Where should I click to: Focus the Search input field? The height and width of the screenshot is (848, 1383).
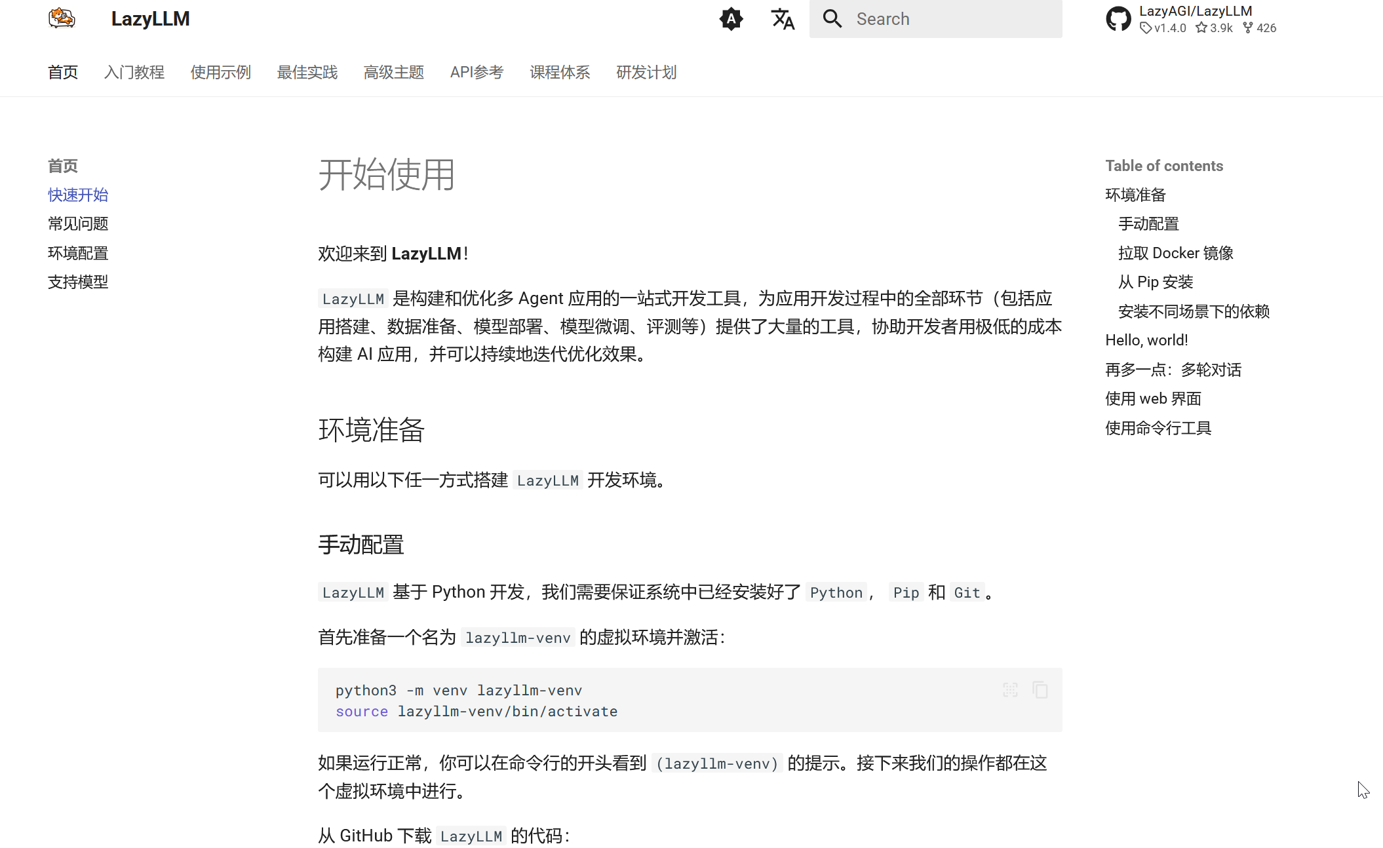point(935,19)
